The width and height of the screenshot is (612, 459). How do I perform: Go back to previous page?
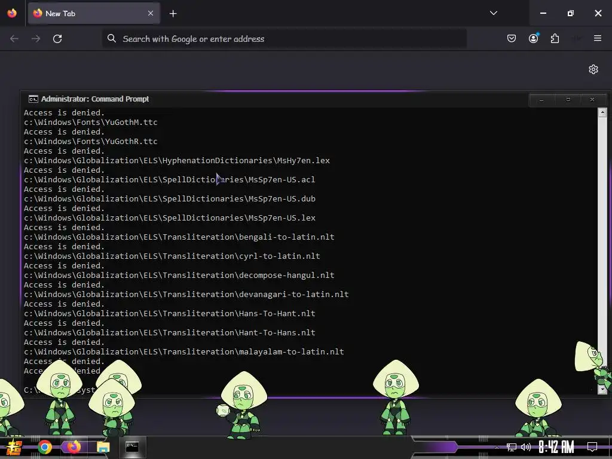14,39
